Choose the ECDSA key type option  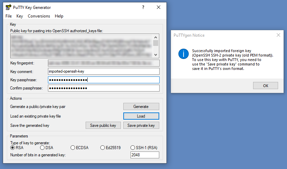point(79,148)
